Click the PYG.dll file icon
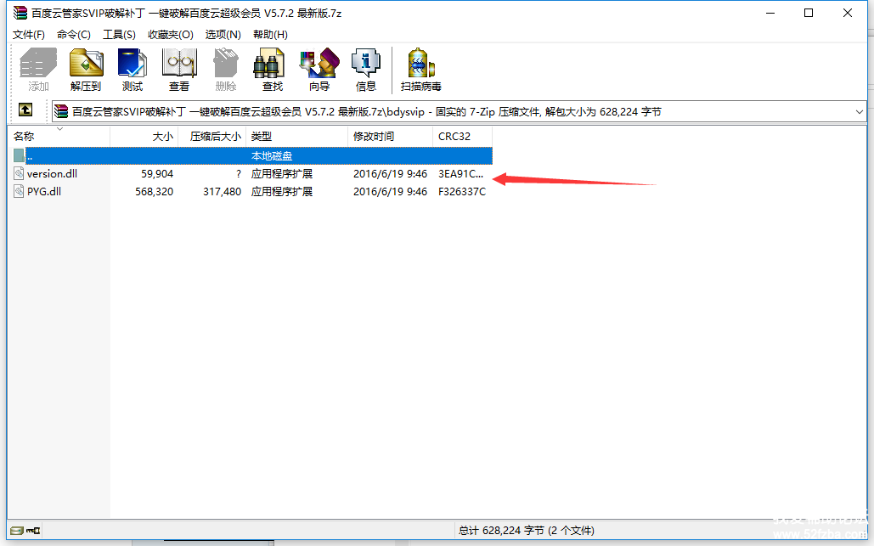Image resolution: width=874 pixels, height=546 pixels. (x=19, y=191)
